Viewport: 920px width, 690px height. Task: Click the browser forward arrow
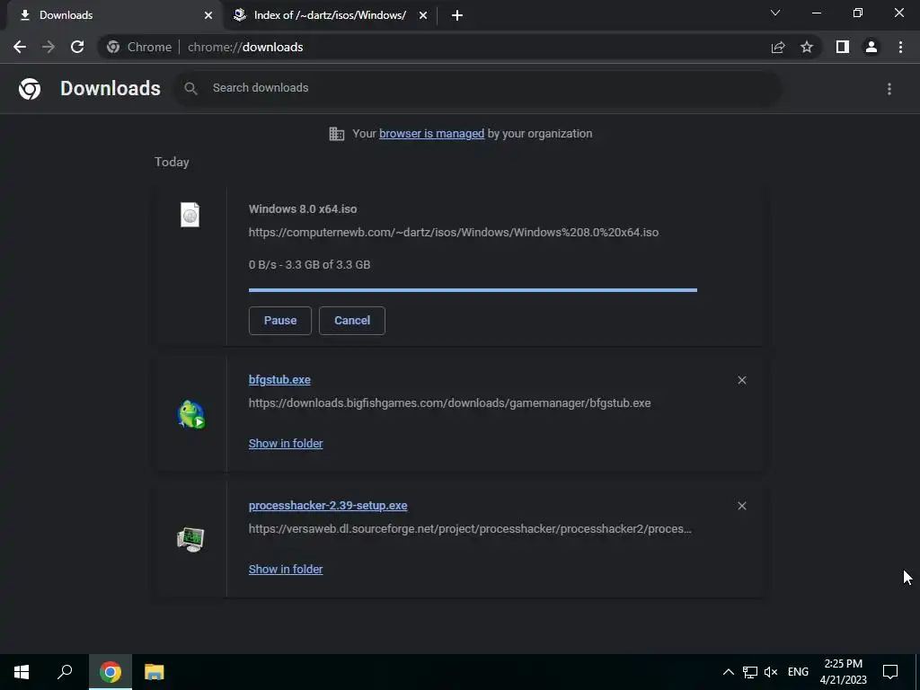(49, 47)
